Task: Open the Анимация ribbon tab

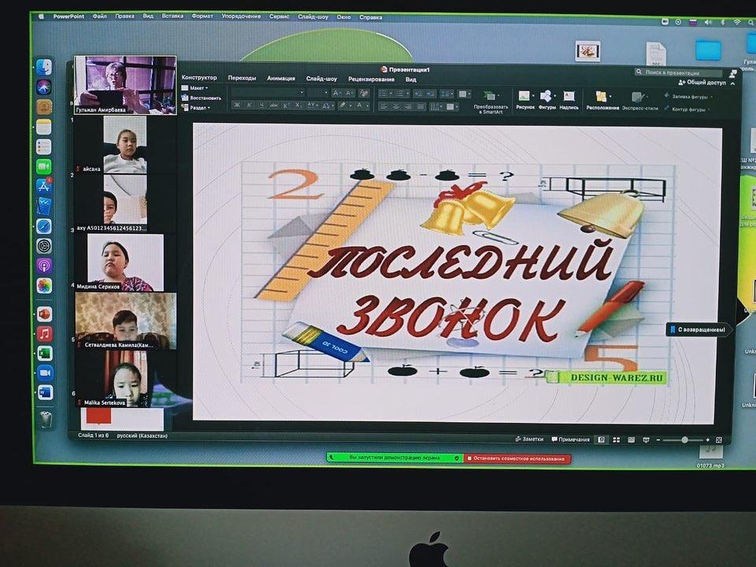Action: 281,78
